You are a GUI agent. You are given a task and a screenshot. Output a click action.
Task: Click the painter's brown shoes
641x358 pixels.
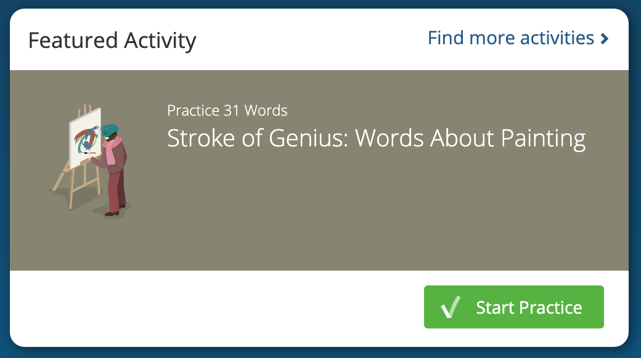click(x=112, y=213)
